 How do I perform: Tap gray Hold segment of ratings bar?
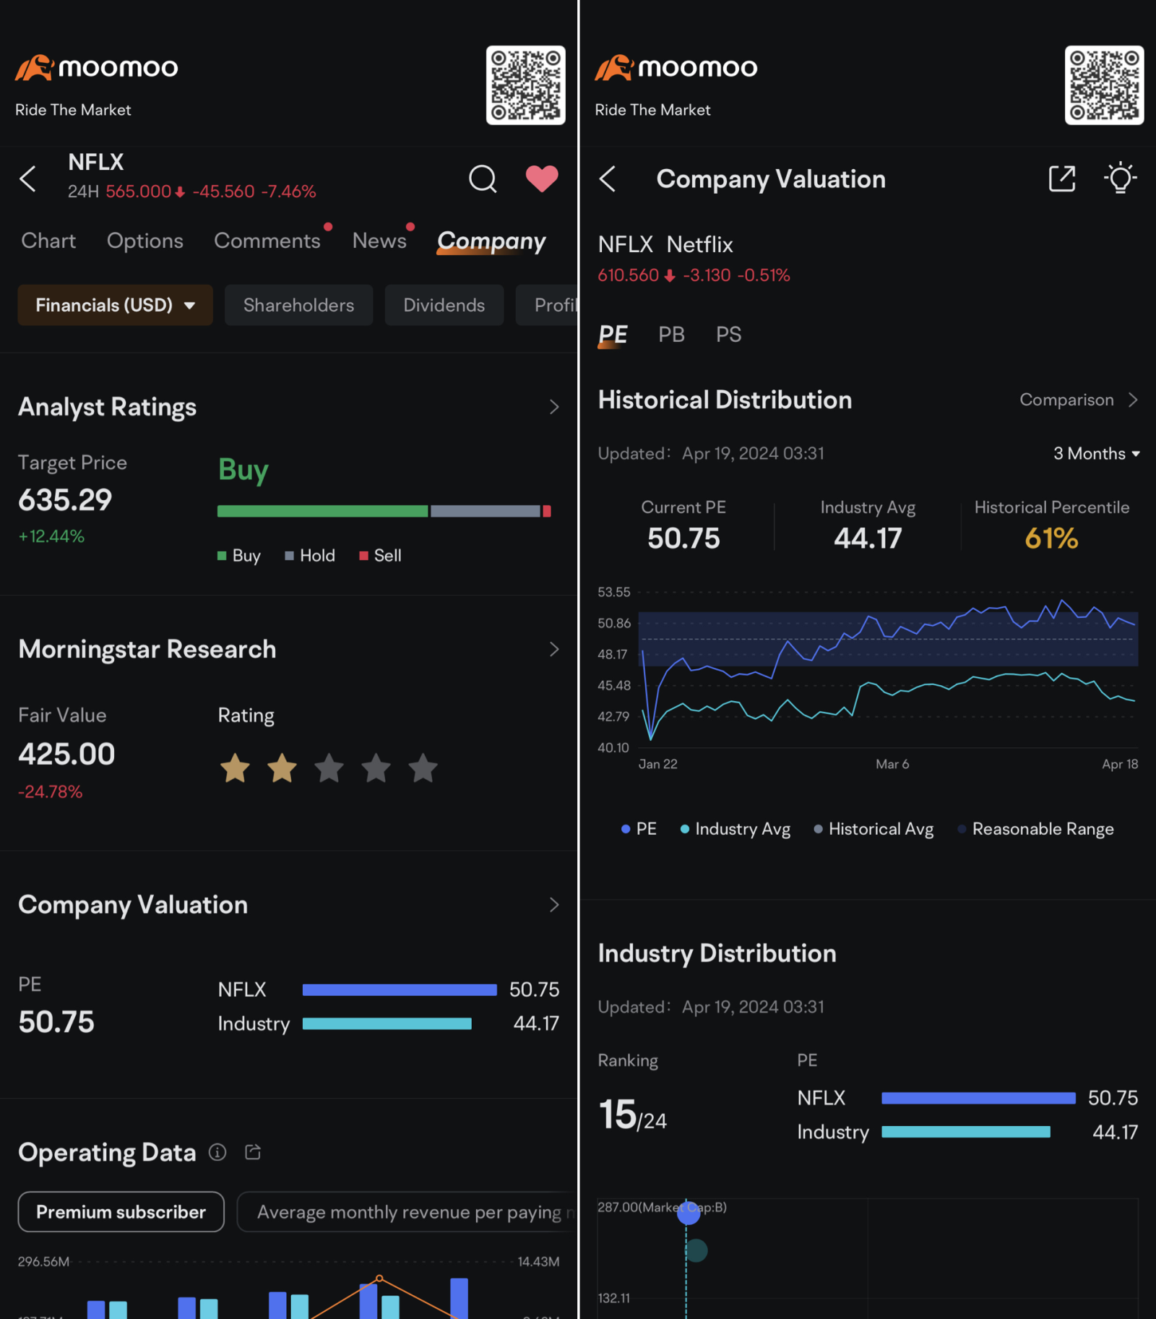point(486,511)
